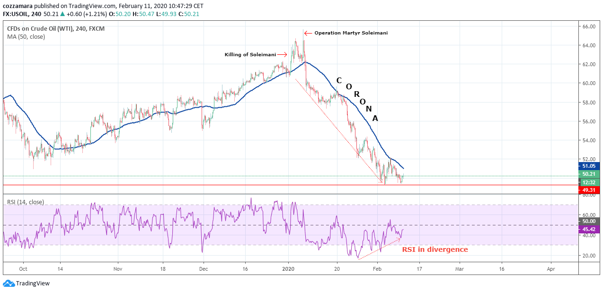This screenshot has width=603, height=292.
Task: Click the purple 45.42 RSI value tag
Action: [x=589, y=229]
